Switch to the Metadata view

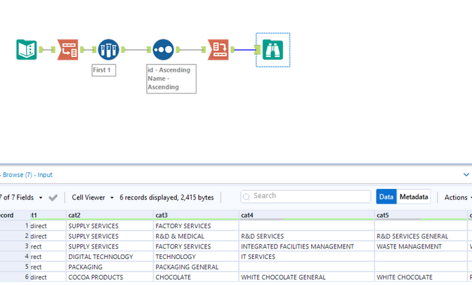pos(414,197)
